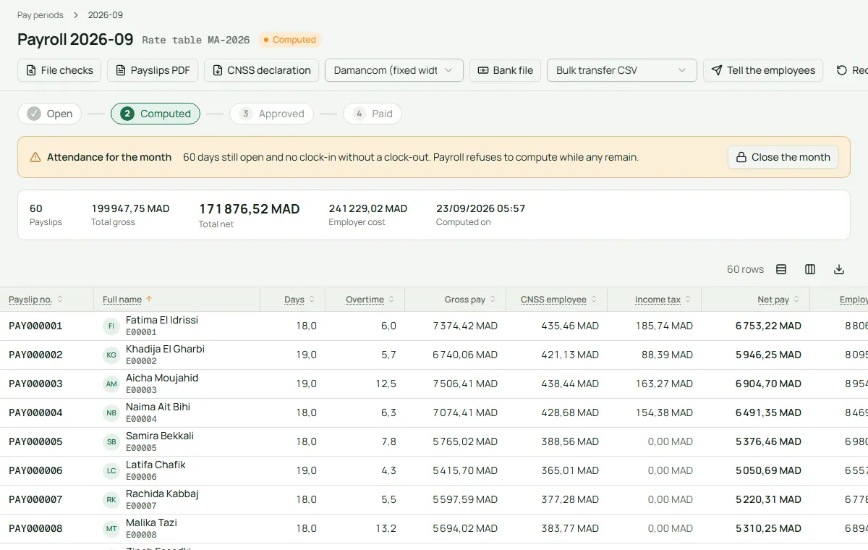868x550 pixels.
Task: Click the 60 rows count label
Action: (x=745, y=269)
